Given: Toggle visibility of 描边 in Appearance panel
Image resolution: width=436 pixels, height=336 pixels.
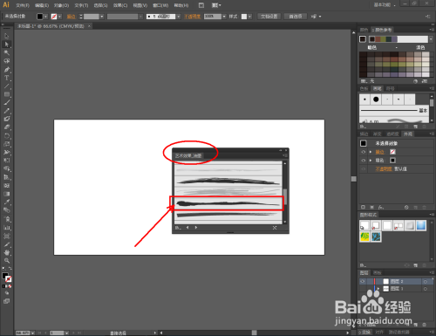Looking at the screenshot, I should coord(363,152).
